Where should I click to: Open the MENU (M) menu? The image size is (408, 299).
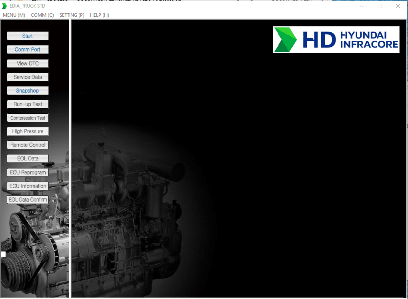(x=14, y=15)
